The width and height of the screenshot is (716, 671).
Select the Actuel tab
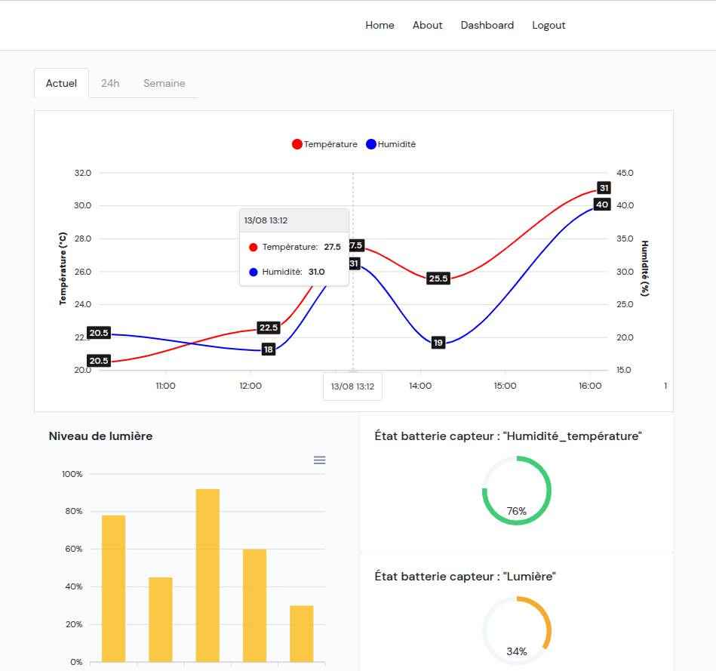tap(61, 83)
